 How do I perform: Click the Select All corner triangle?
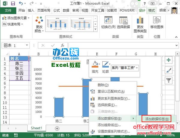[7, 54]
